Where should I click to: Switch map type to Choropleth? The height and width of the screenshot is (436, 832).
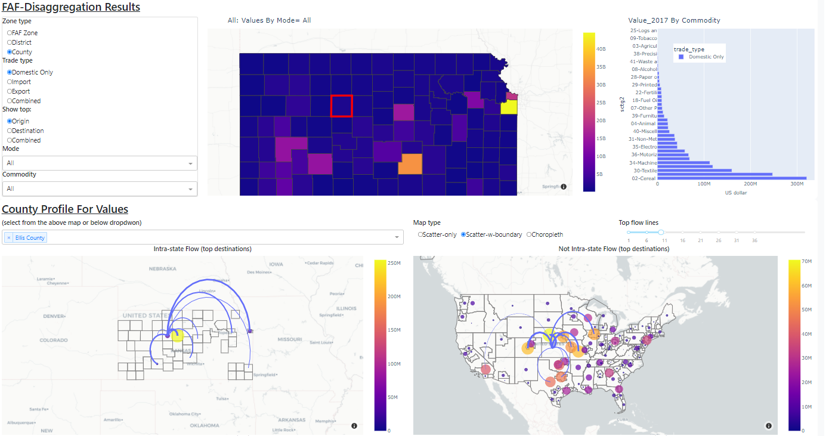[529, 234]
